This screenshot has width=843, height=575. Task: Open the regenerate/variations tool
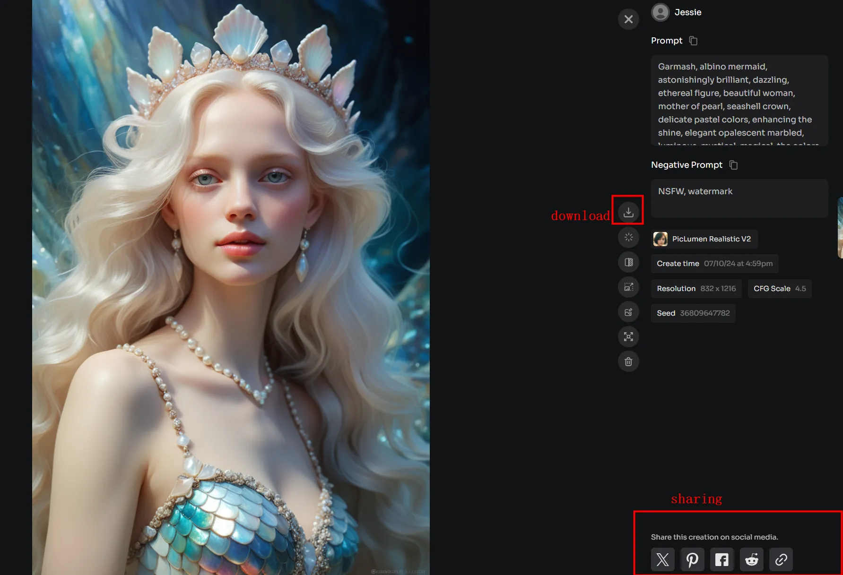click(628, 238)
